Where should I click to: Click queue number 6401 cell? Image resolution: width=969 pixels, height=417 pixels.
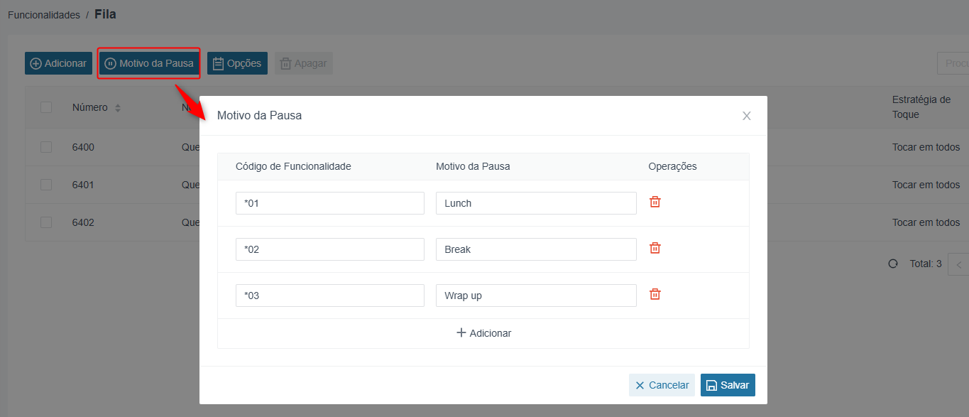(x=83, y=185)
